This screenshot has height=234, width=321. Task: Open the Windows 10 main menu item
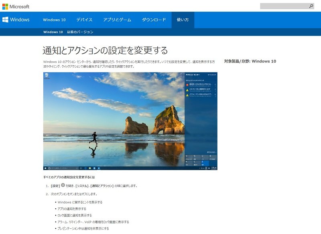tap(54, 20)
